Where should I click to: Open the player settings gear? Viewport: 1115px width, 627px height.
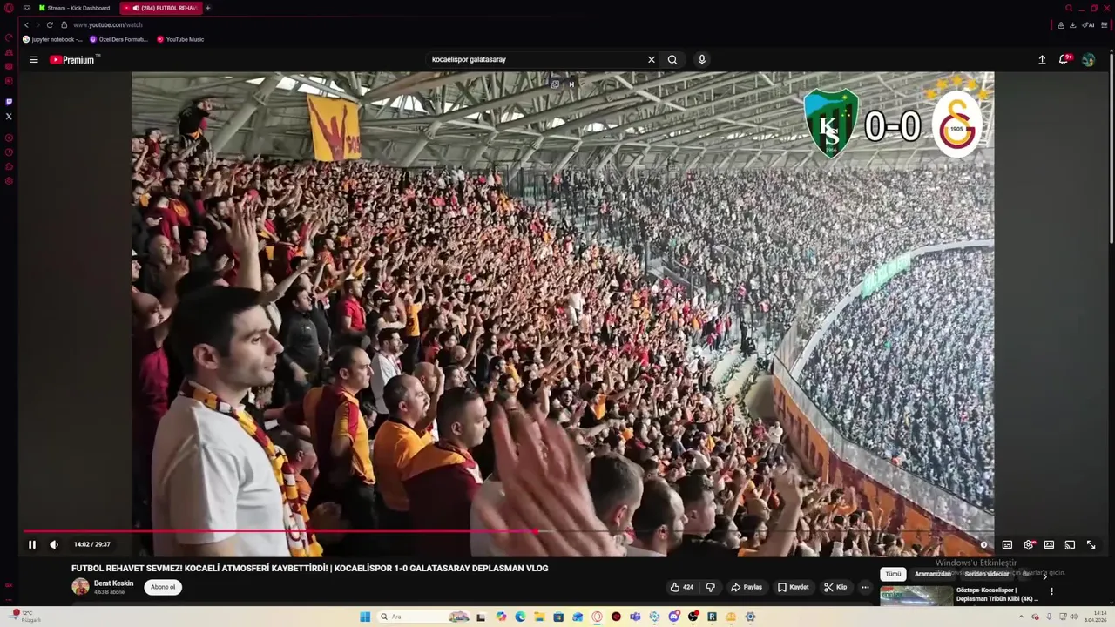pos(1029,544)
